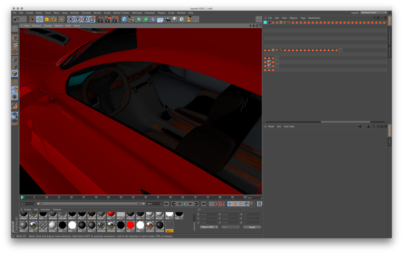The height and width of the screenshot is (254, 403).
Task: Click the blue deformer capsule icon
Action: click(x=153, y=19)
